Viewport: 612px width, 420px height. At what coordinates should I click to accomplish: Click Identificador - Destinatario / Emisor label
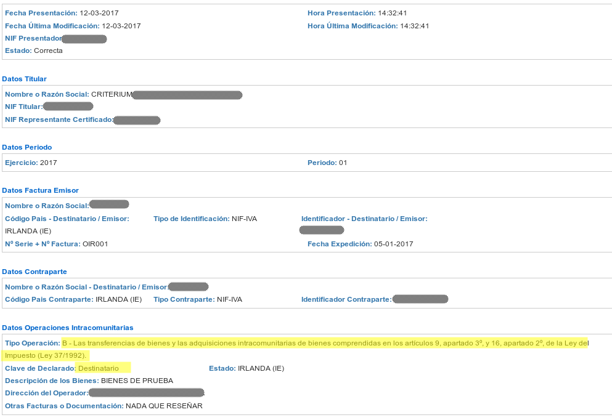coord(364,219)
